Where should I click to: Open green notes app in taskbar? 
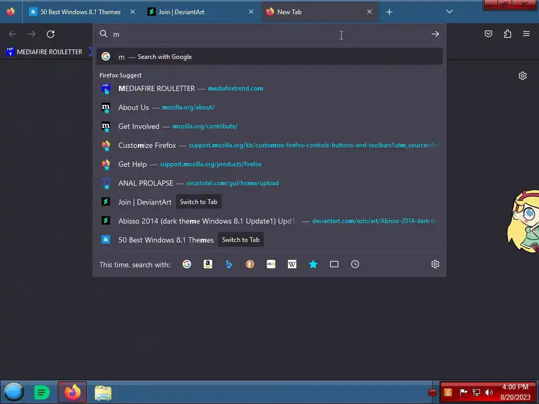(42, 392)
